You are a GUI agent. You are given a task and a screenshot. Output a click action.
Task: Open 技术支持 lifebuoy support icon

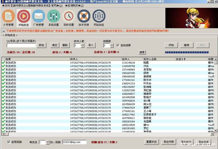tap(84, 17)
